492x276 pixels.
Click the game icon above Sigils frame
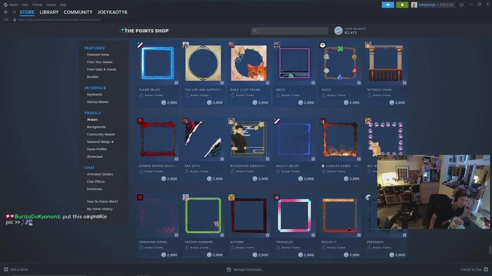tap(322, 45)
